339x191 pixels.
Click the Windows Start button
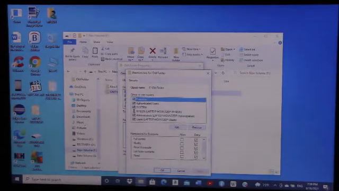point(17,179)
